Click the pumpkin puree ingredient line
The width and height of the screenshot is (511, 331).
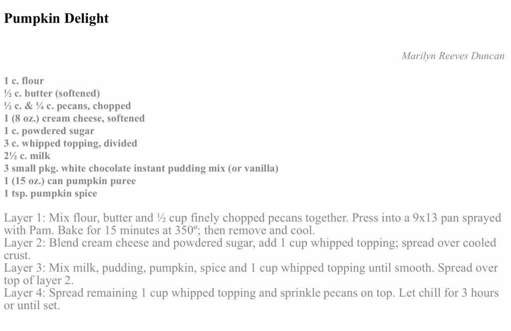click(70, 180)
